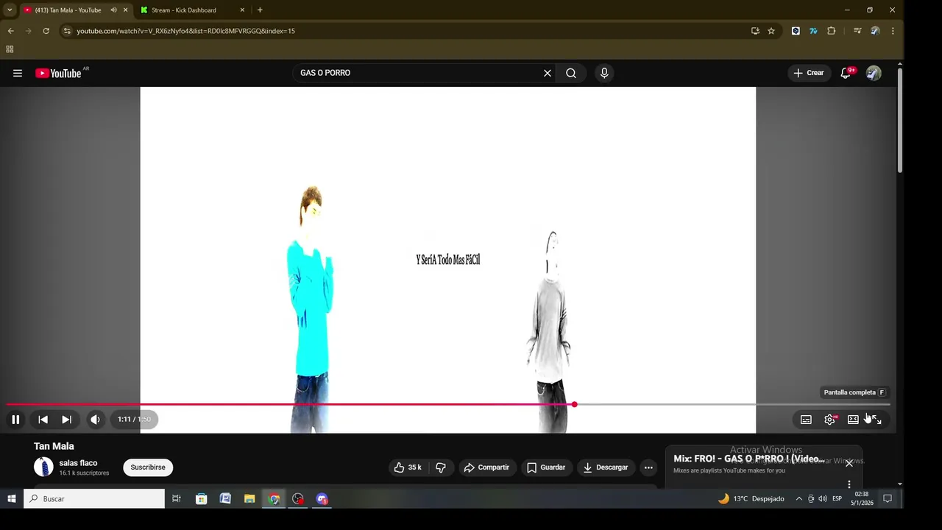The height and width of the screenshot is (530, 942).
Task: Expand the tab search dropdown arrow
Action: pyautogui.click(x=10, y=10)
